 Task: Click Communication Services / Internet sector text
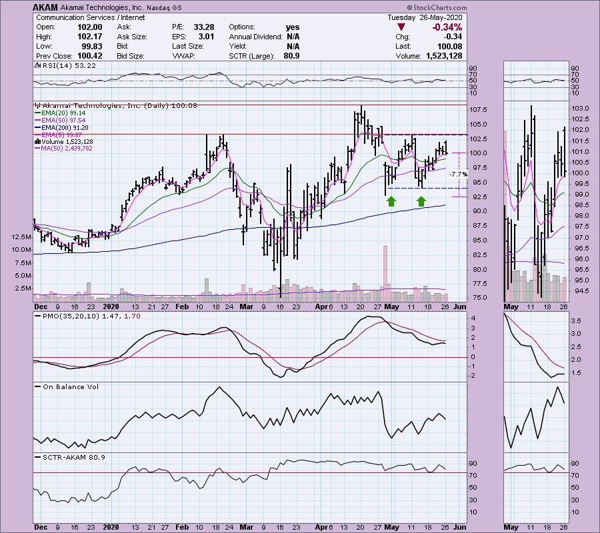coord(90,17)
